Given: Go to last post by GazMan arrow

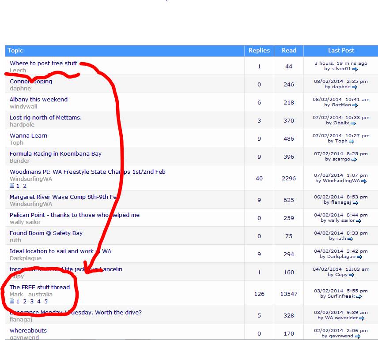Looking at the screenshot, I should (355, 105).
